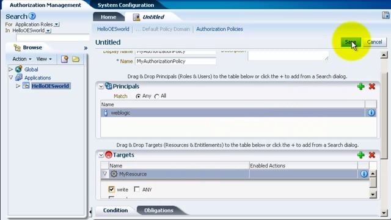This screenshot has width=391, height=220.
Task: Uncheck the write action checkbox
Action: click(111, 189)
